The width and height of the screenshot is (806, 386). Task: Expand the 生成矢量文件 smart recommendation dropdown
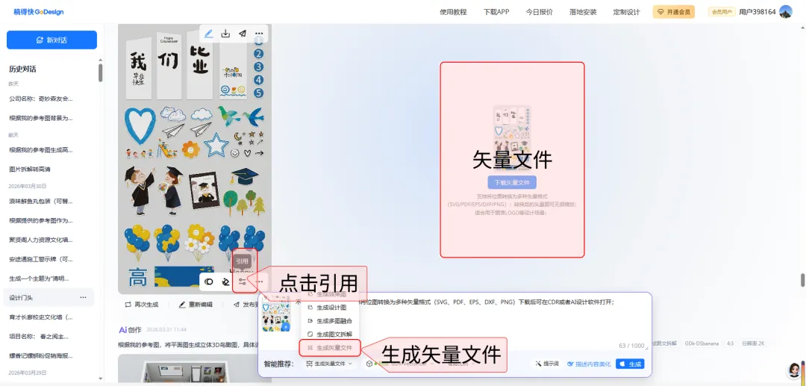329,364
